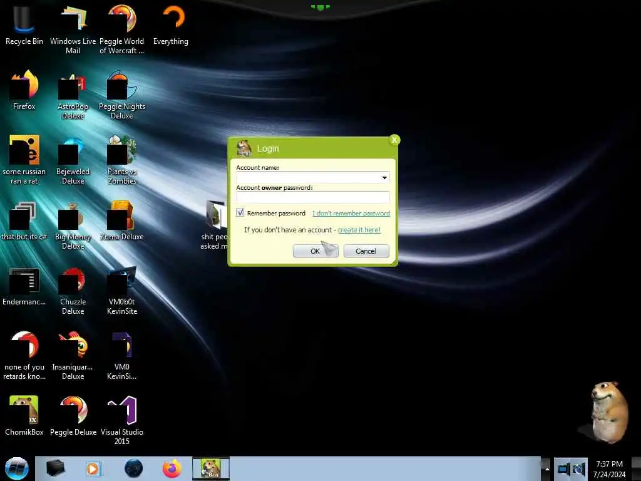Click black box icon on taskbar
The image size is (641, 481).
55,468
